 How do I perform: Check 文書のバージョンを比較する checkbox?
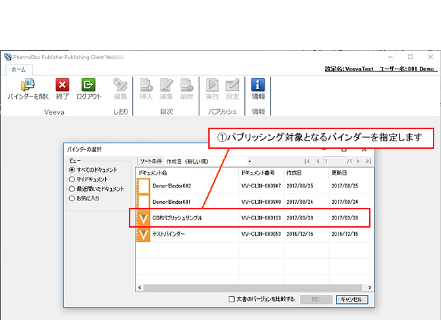tap(231, 299)
